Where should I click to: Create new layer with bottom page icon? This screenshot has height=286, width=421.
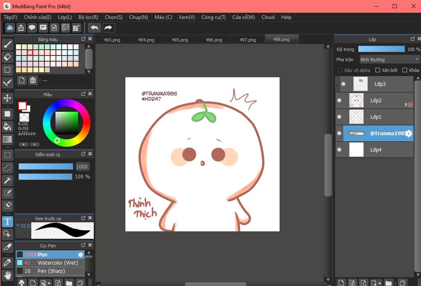tap(341, 283)
